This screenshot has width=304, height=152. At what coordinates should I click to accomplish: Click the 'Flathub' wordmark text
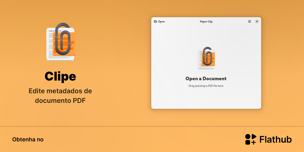(276, 139)
